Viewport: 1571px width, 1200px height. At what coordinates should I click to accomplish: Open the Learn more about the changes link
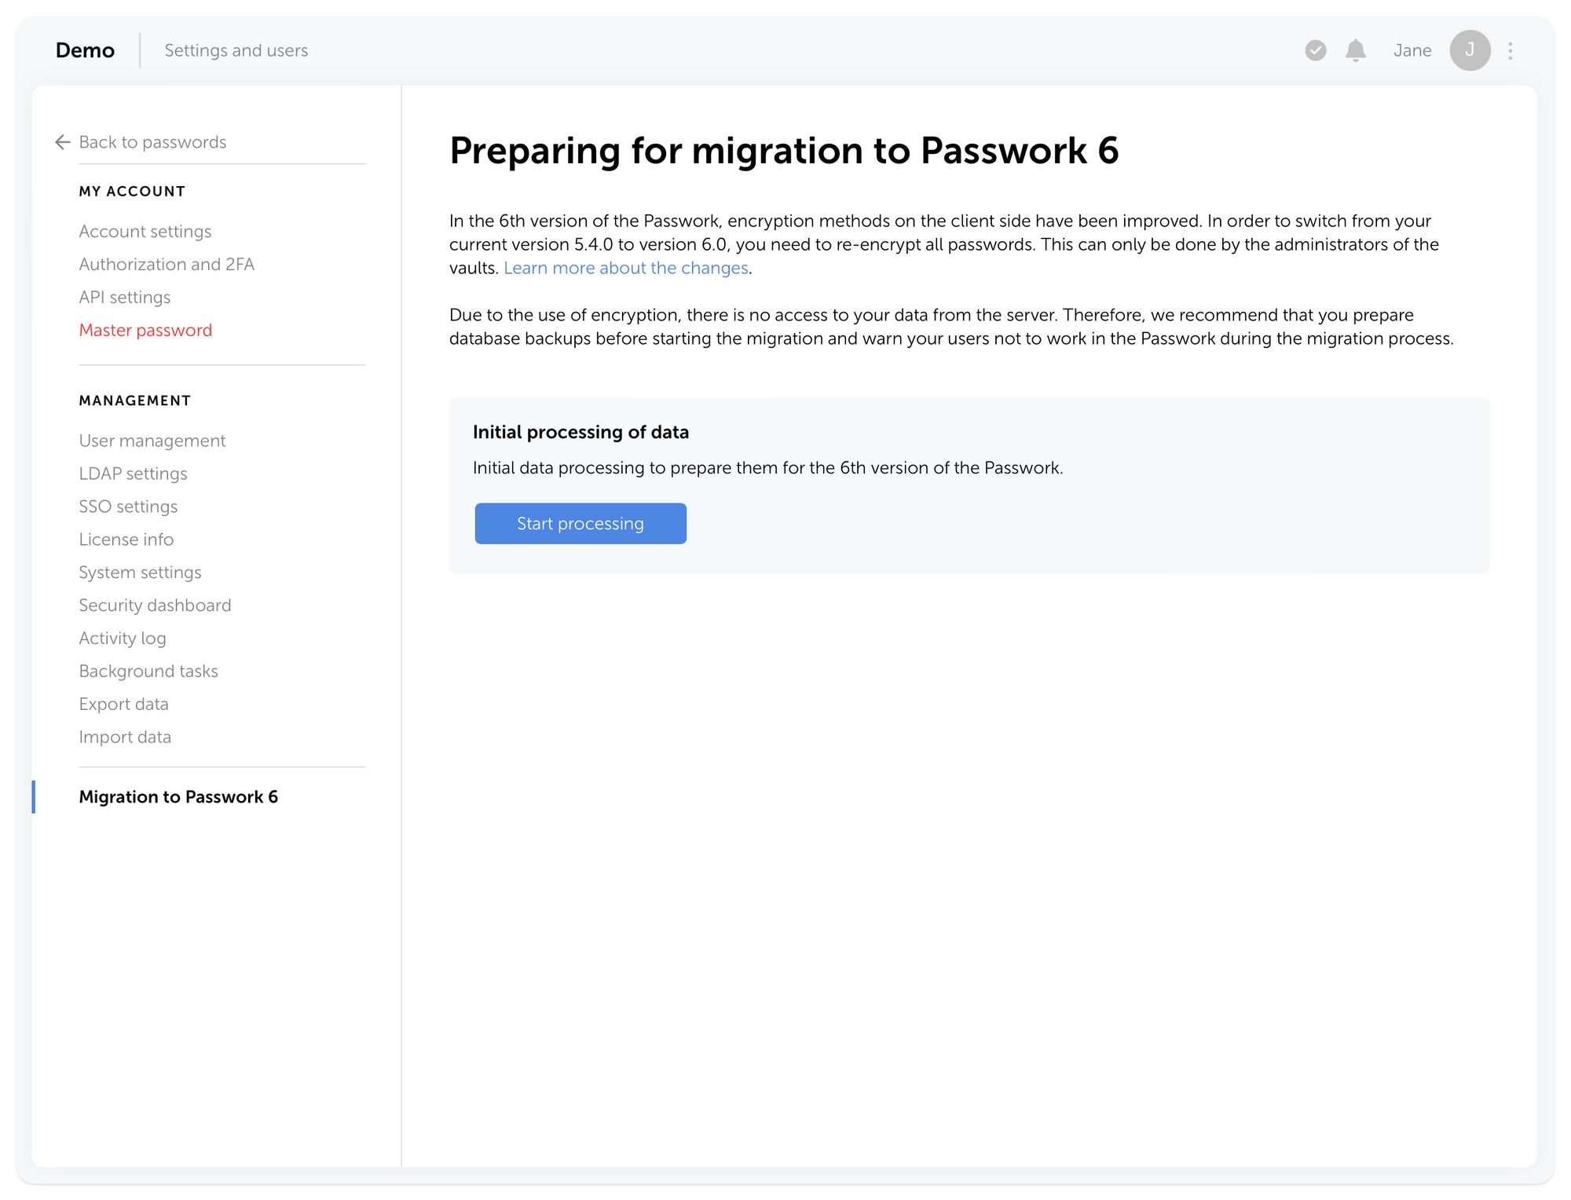[625, 268]
